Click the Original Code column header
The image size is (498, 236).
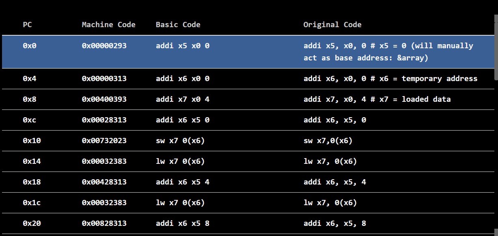[x=332, y=25]
